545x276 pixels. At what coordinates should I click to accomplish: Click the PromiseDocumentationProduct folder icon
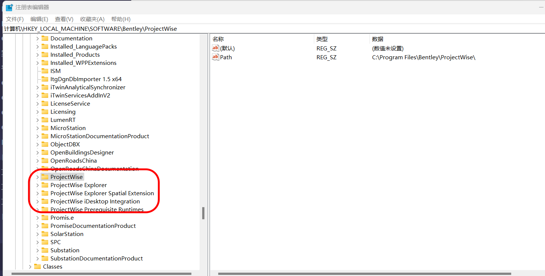coord(45,226)
